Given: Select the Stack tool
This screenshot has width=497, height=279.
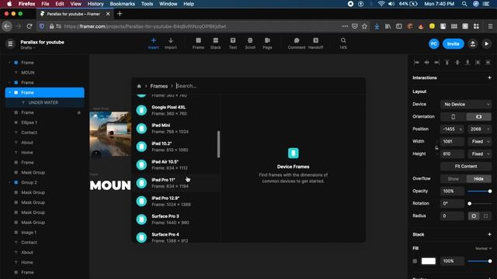Looking at the screenshot, I should (x=216, y=43).
